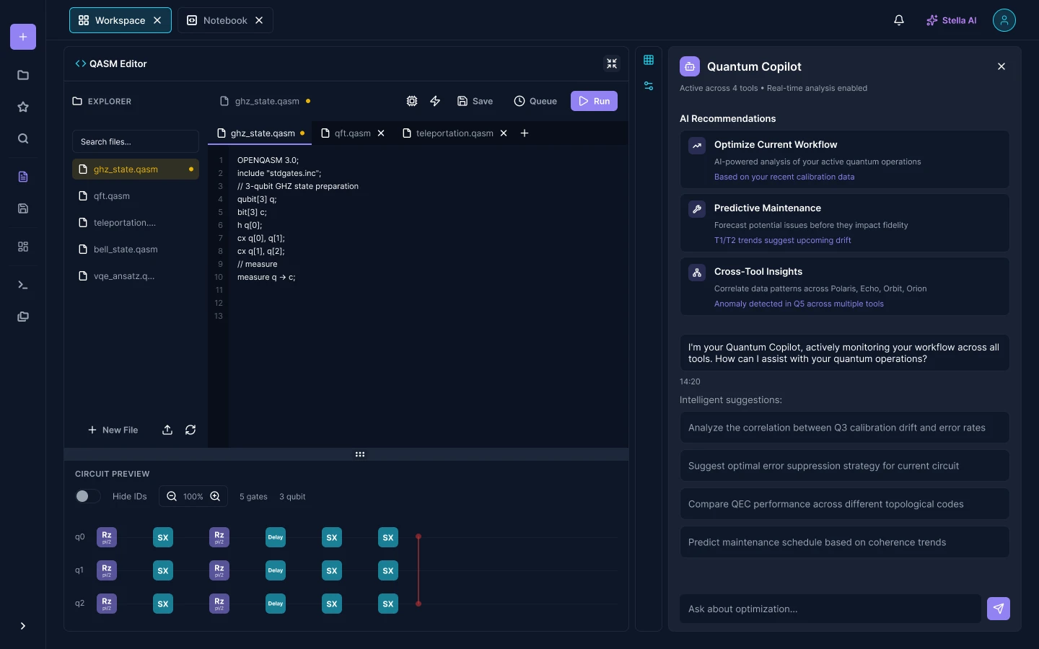Image resolution: width=1039 pixels, height=649 pixels.
Task: Add a new editor tab
Action: click(525, 133)
